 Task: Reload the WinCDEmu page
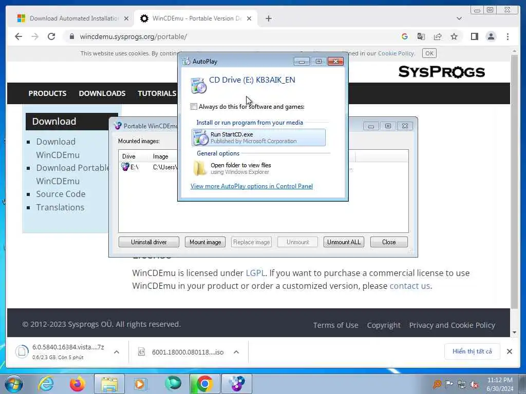51,36
